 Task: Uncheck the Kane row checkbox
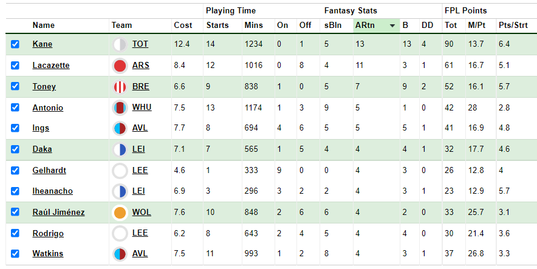15,44
